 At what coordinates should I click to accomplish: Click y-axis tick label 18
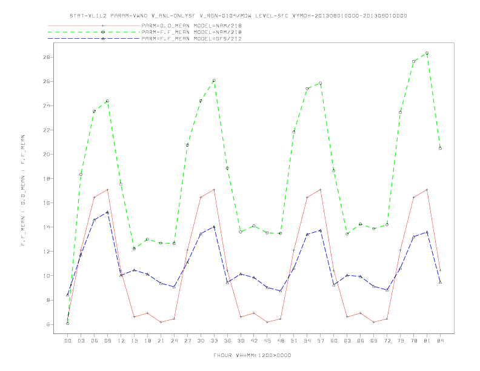[47, 178]
